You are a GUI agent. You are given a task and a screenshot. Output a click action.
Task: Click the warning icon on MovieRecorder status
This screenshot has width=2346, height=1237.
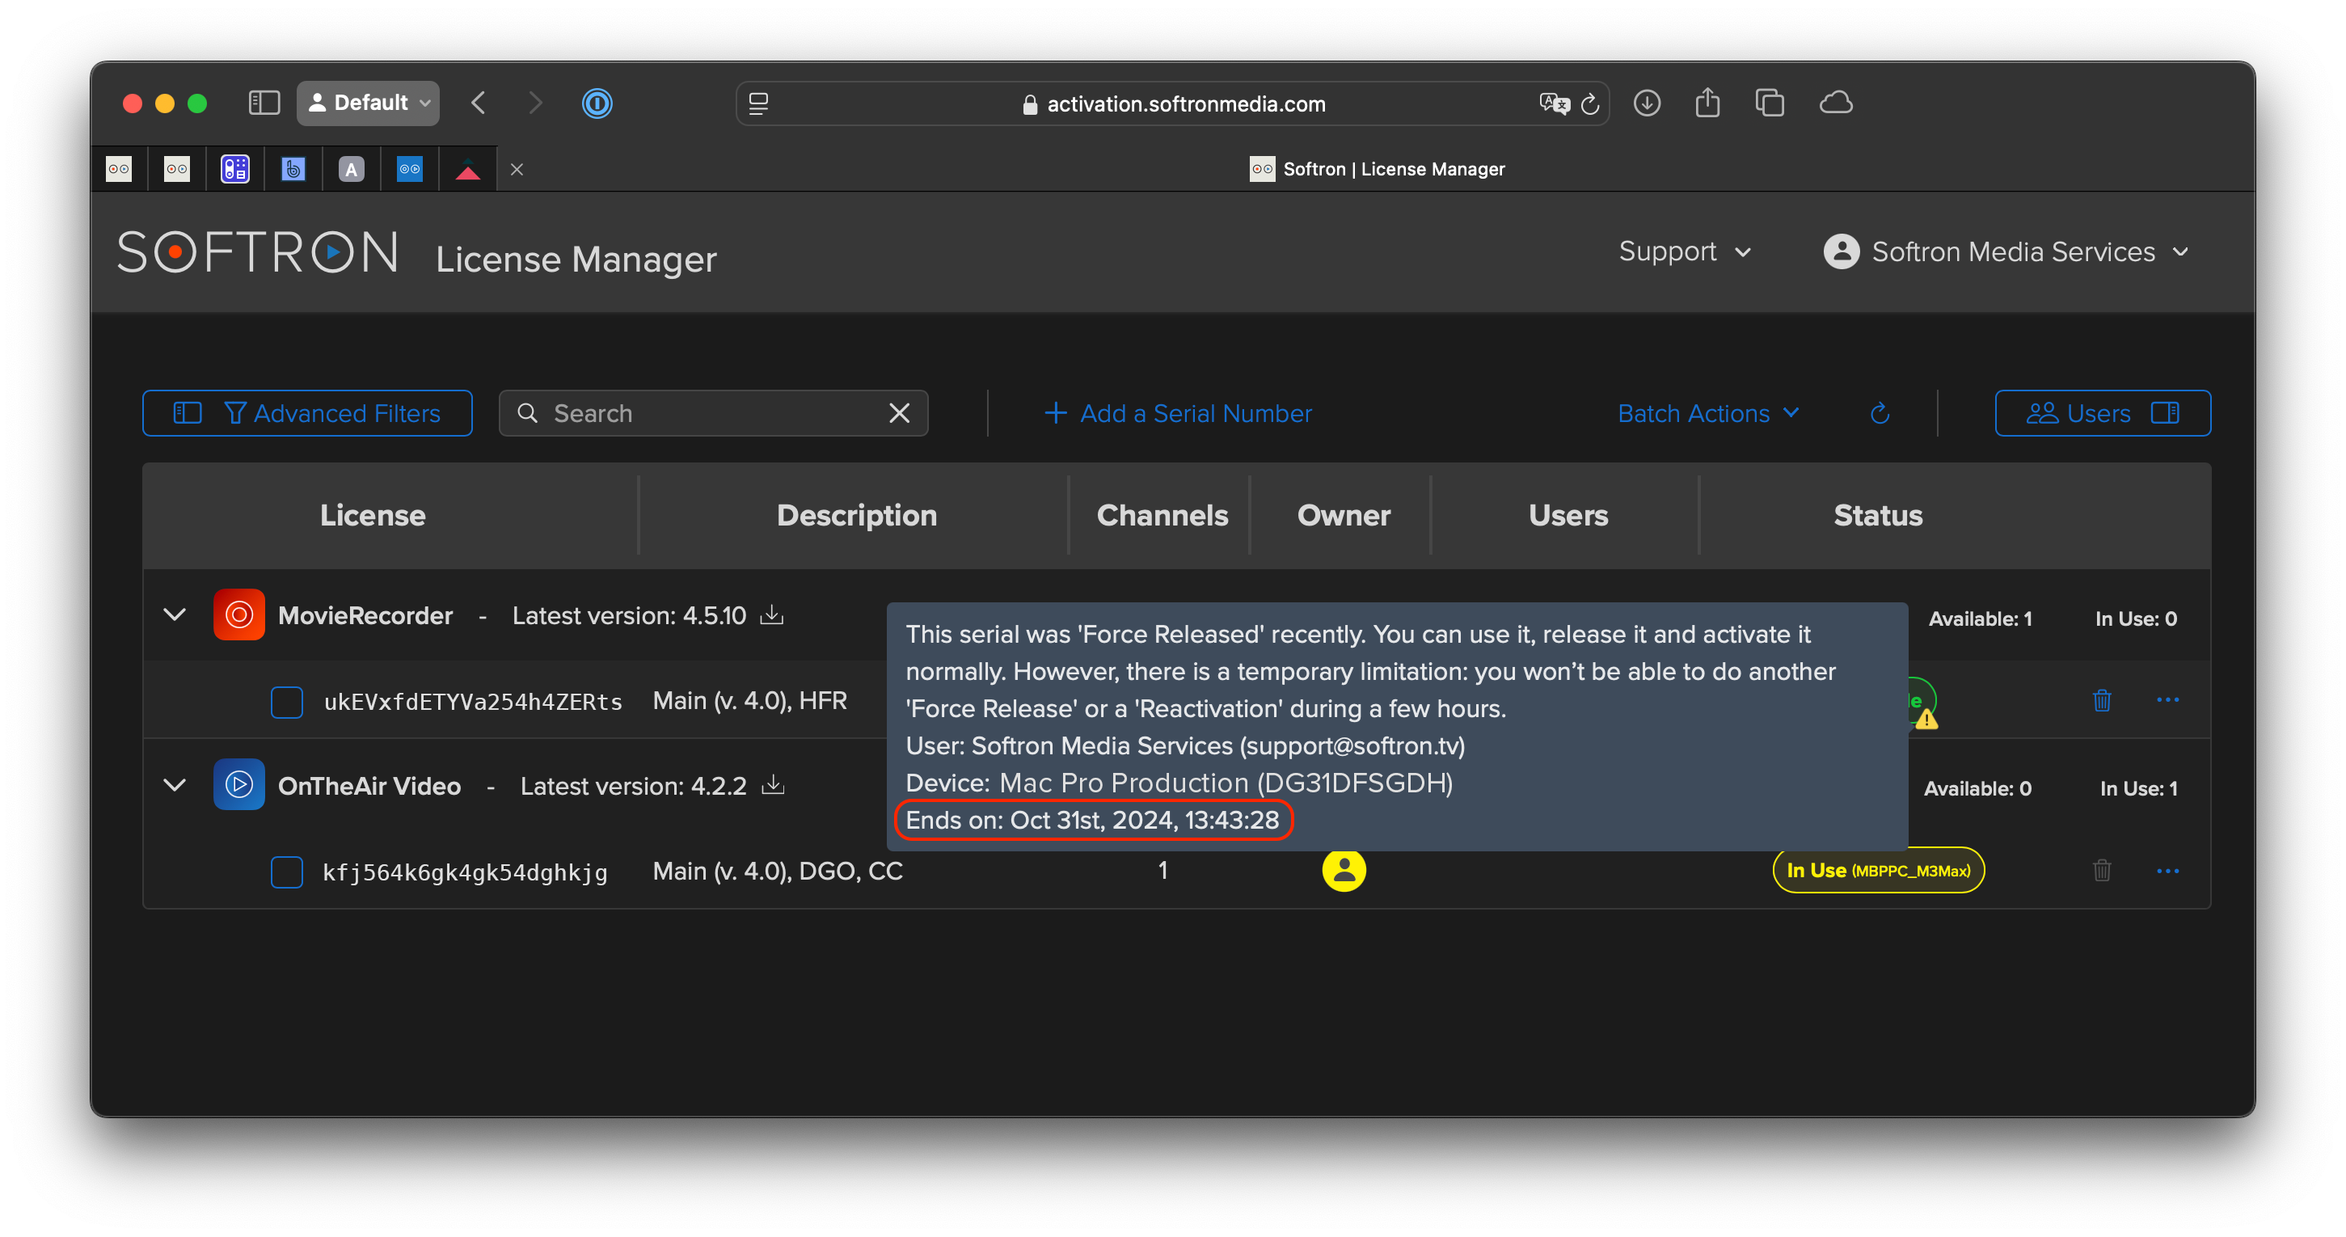pyautogui.click(x=1926, y=720)
